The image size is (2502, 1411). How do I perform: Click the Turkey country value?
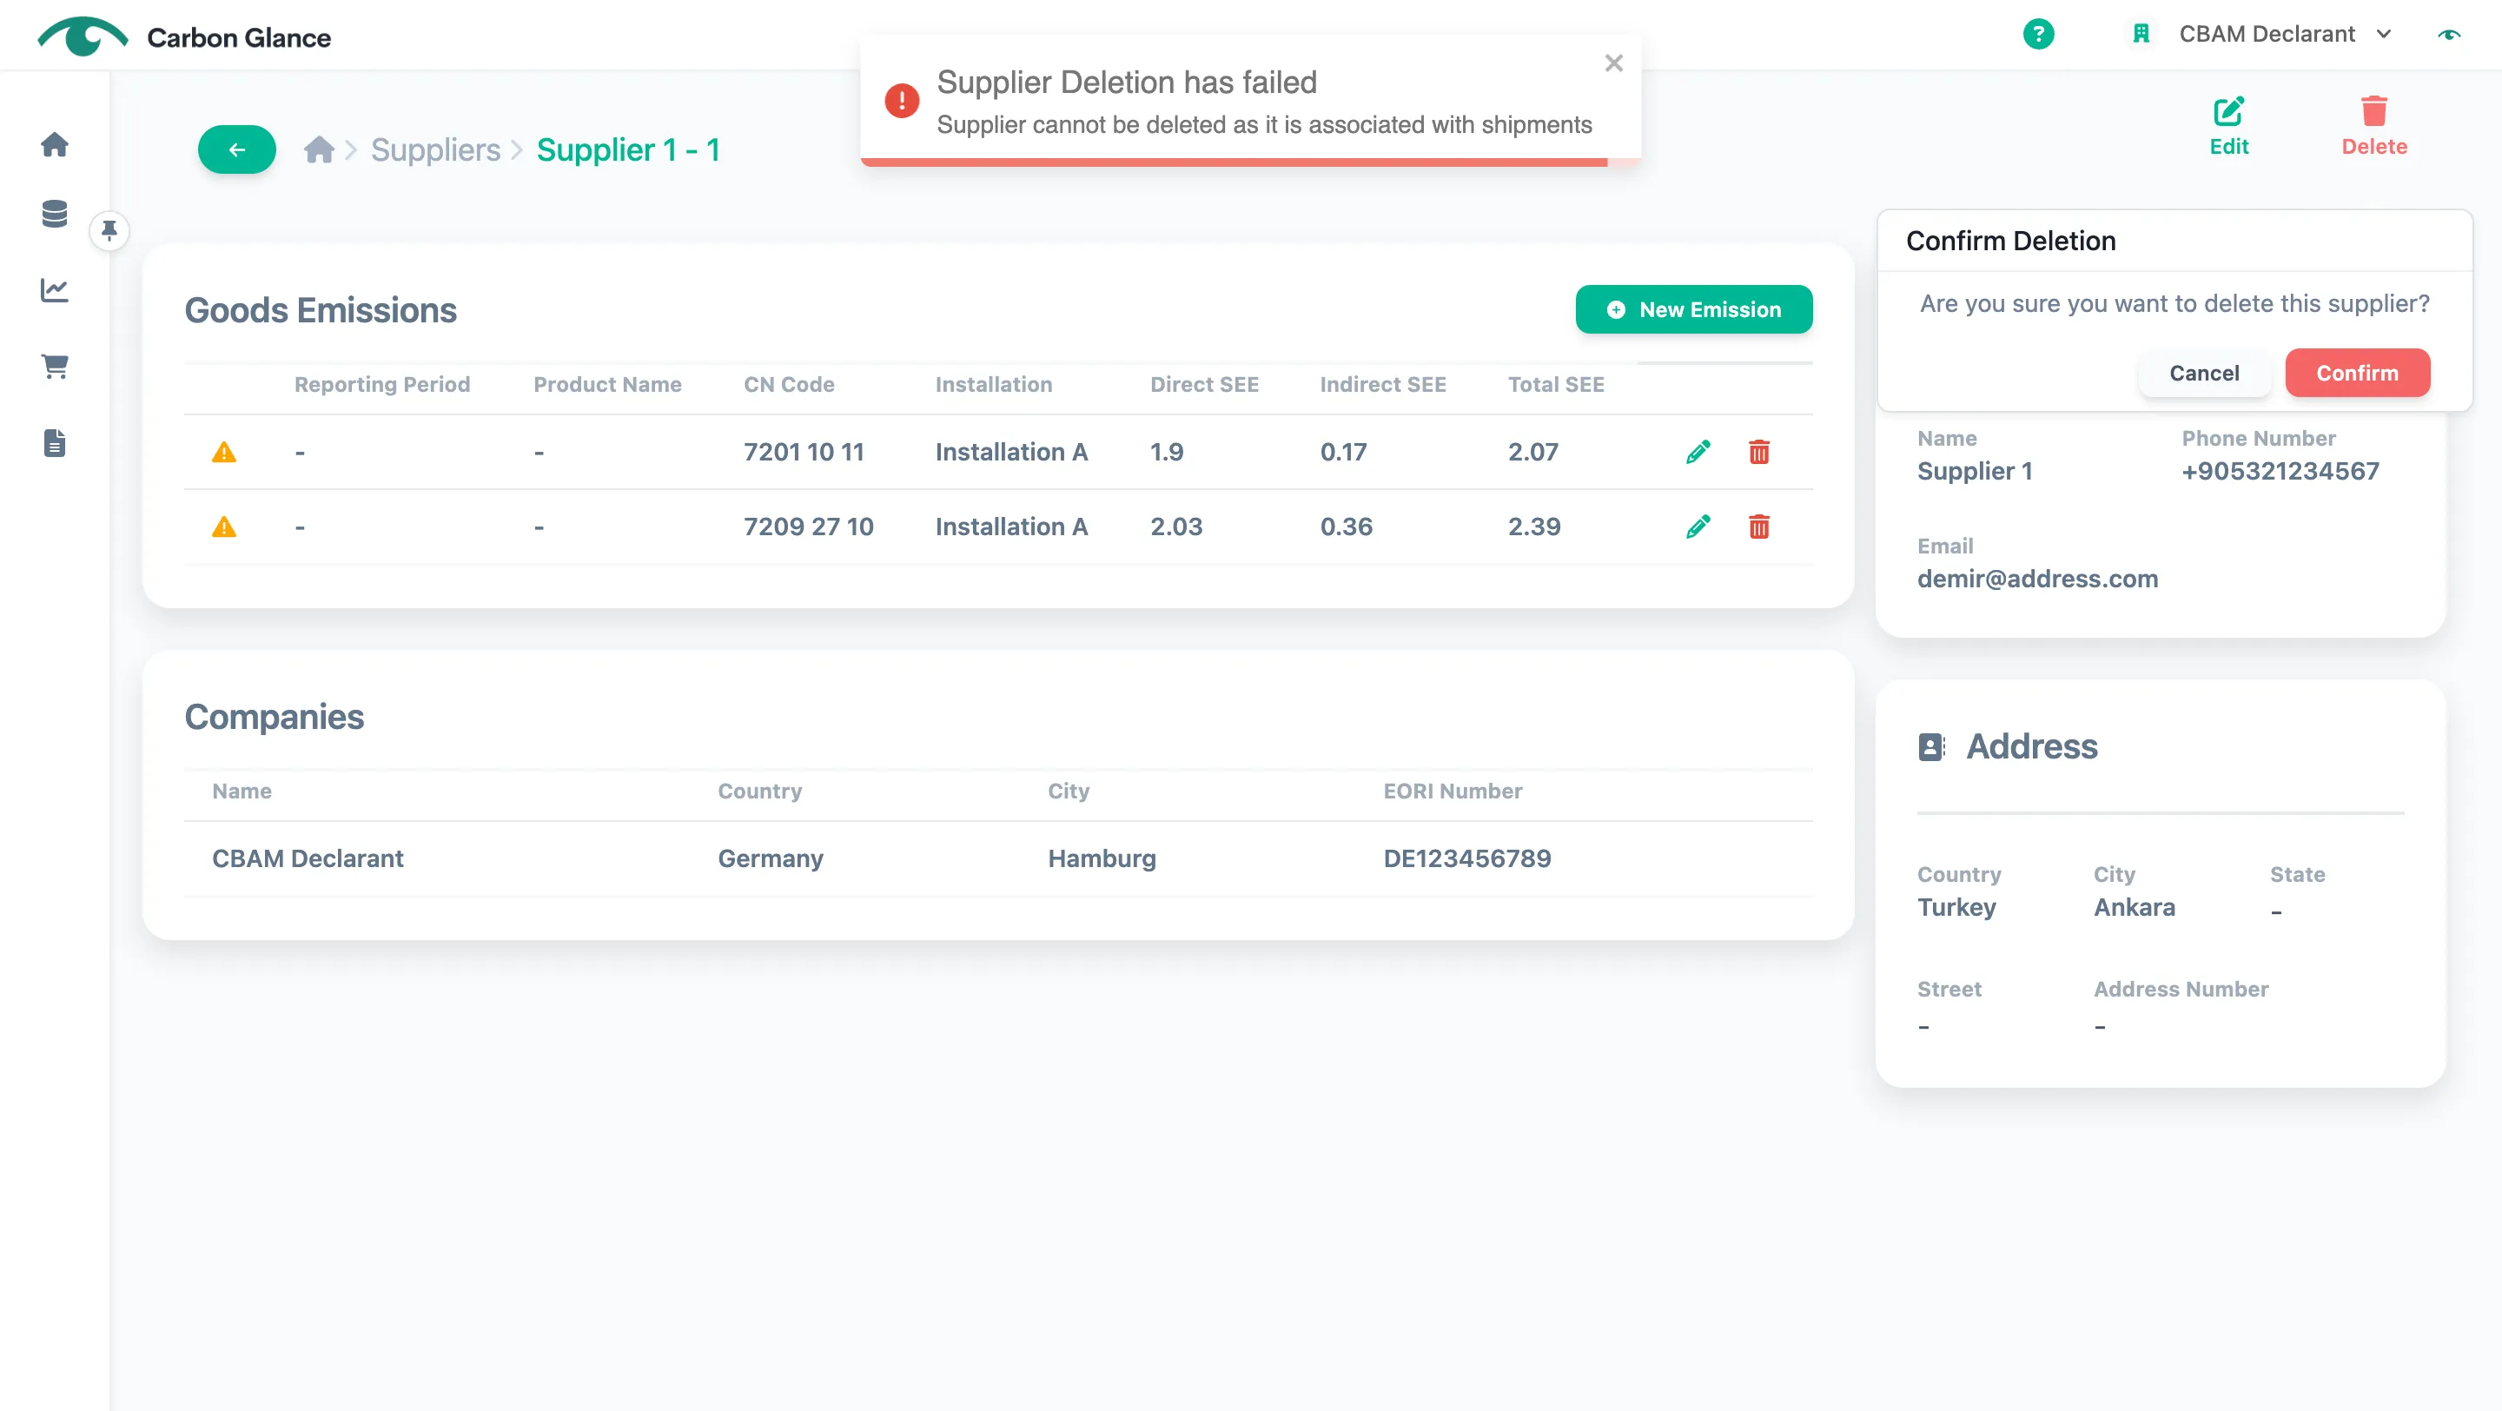1956,907
